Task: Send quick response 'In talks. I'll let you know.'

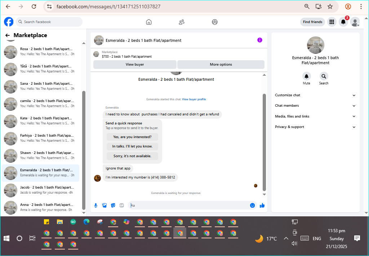Action: [x=132, y=146]
